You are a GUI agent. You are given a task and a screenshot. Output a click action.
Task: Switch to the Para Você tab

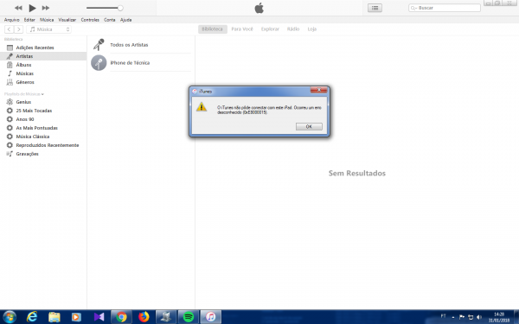coord(242,29)
